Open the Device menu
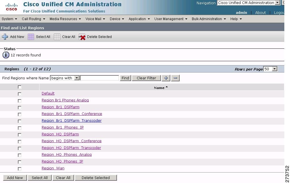Screen dimensions: 290x183 point(117,19)
